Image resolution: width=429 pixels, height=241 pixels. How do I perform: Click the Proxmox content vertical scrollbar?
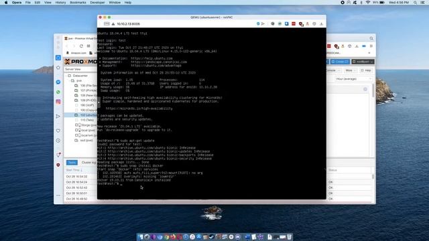373,91
